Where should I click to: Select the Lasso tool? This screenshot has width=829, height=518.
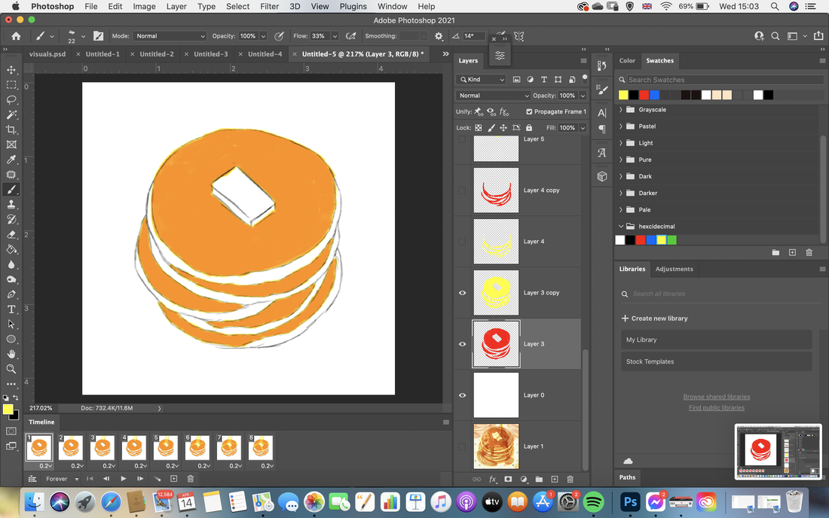[x=11, y=99]
